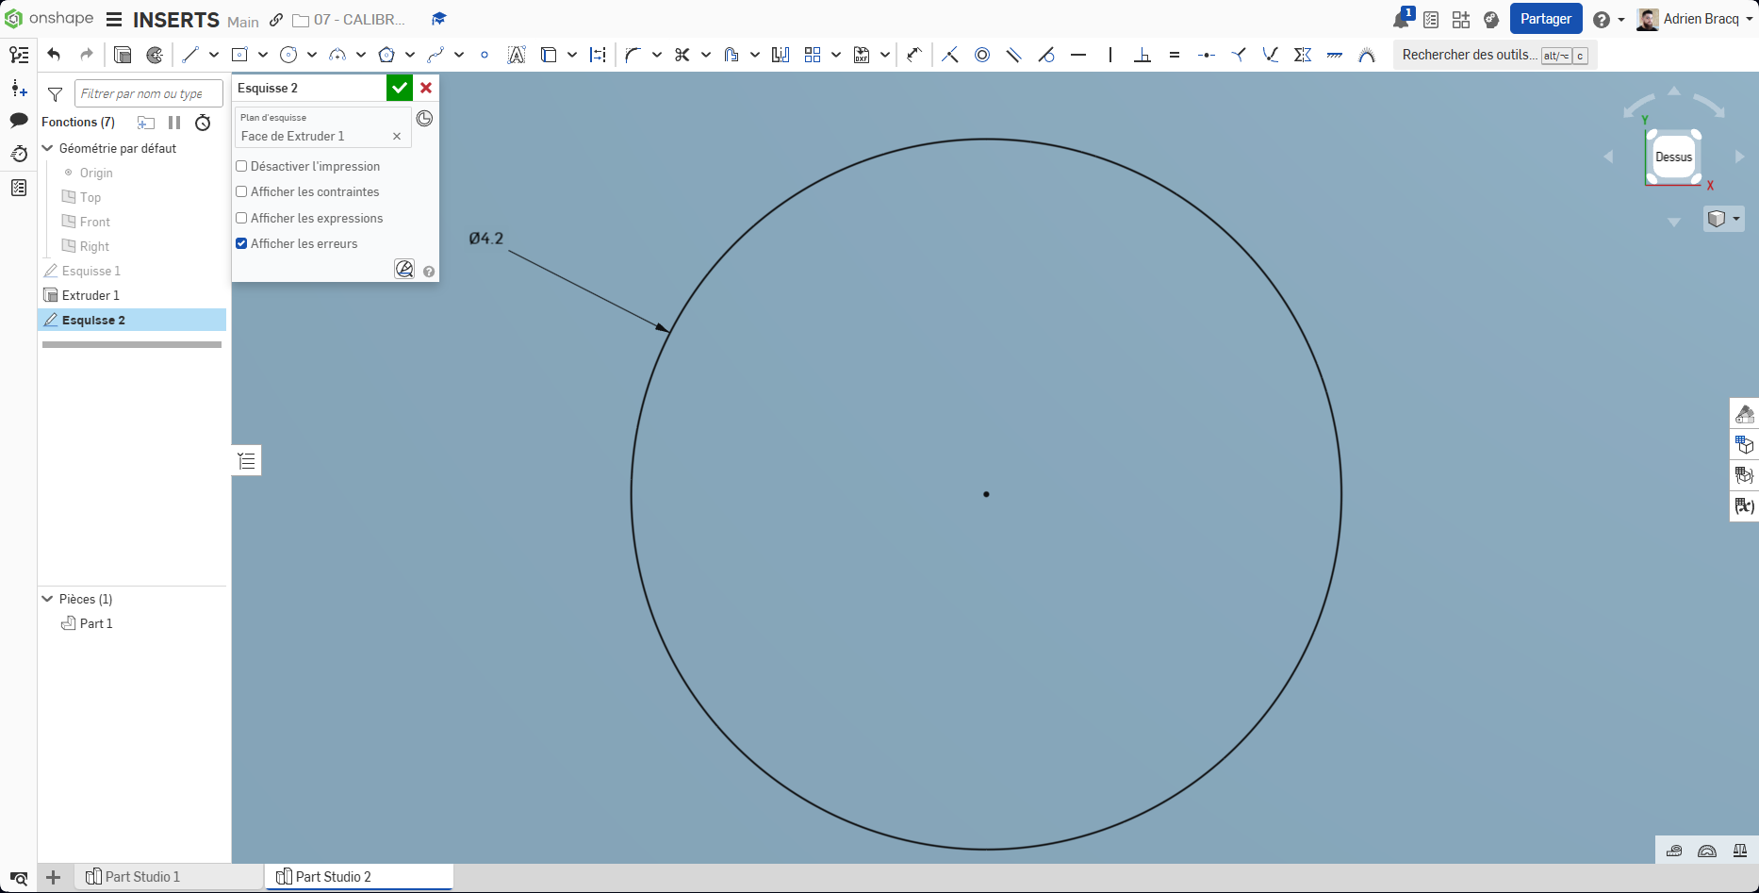Image resolution: width=1759 pixels, height=893 pixels.
Task: Switch to Part Studio 1 tab
Action: pyautogui.click(x=141, y=877)
